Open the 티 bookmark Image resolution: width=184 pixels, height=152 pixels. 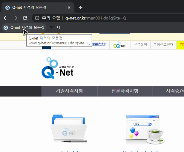(x=55, y=28)
